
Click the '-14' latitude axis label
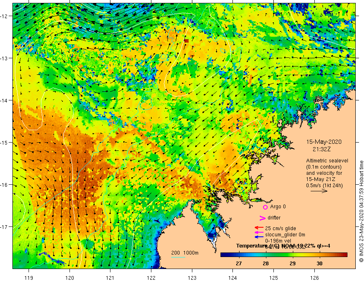coord(5,100)
